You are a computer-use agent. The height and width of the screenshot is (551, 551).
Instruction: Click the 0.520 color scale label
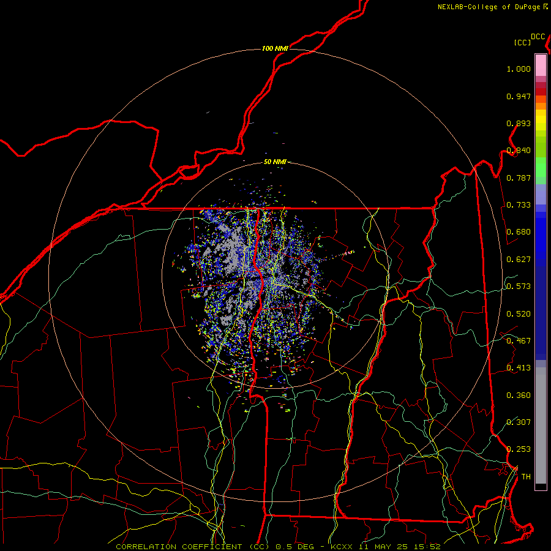click(x=519, y=314)
